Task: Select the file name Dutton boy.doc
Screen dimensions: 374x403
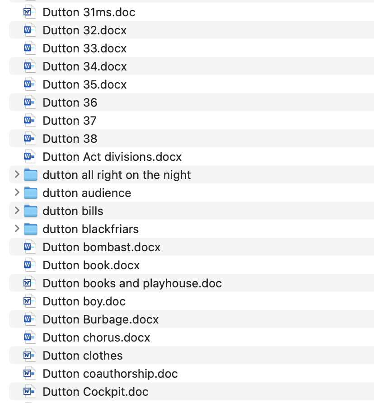Action: tap(84, 301)
